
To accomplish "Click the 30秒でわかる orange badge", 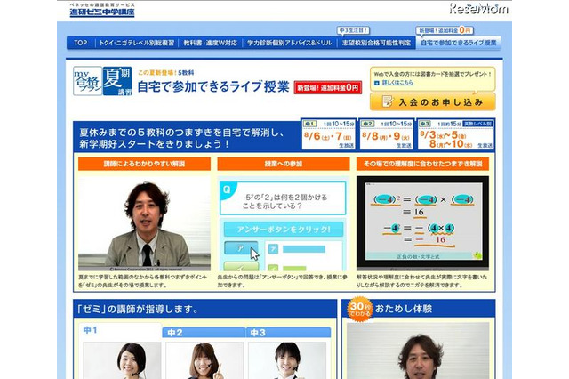I will (x=359, y=310).
